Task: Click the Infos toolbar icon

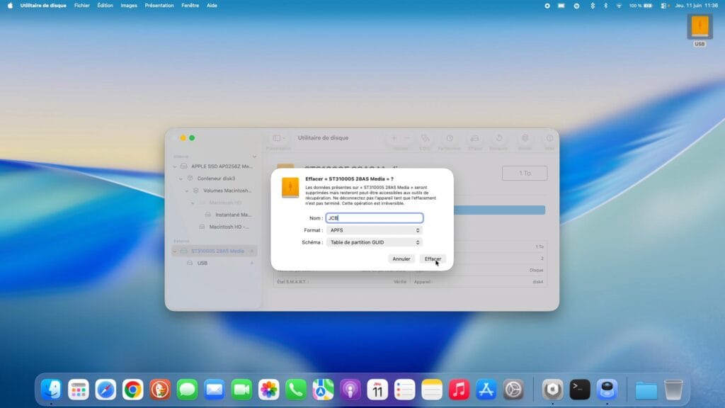Action: 549,138
